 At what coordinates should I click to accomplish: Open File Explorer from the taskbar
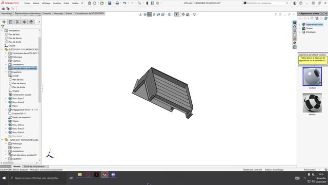(80, 175)
